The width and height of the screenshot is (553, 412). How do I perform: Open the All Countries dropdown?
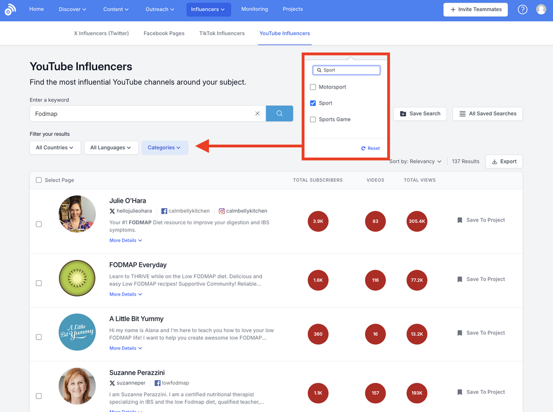(55, 148)
